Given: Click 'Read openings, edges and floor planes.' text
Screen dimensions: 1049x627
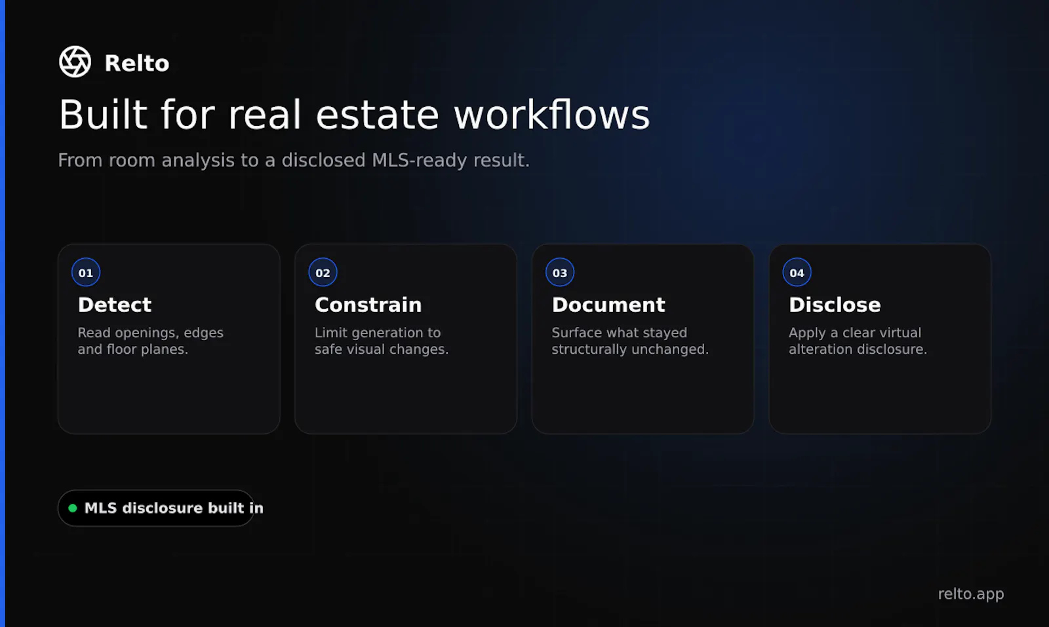Looking at the screenshot, I should tap(151, 341).
